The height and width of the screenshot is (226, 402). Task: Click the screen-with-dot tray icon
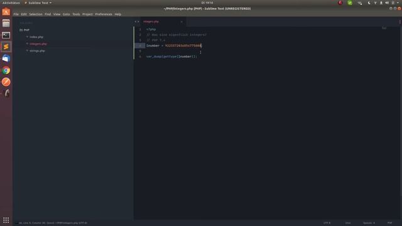(360, 3)
